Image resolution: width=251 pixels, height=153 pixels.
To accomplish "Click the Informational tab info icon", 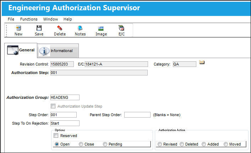I will [44, 51].
